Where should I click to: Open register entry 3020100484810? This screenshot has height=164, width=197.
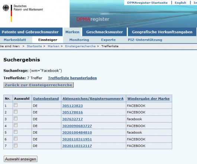(77, 133)
